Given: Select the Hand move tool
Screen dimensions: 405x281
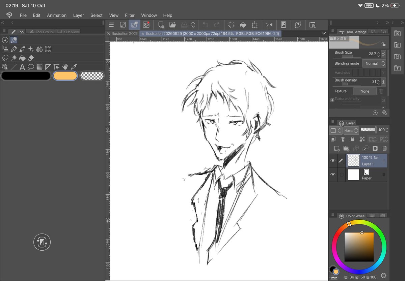Looking at the screenshot, I should (x=65, y=67).
